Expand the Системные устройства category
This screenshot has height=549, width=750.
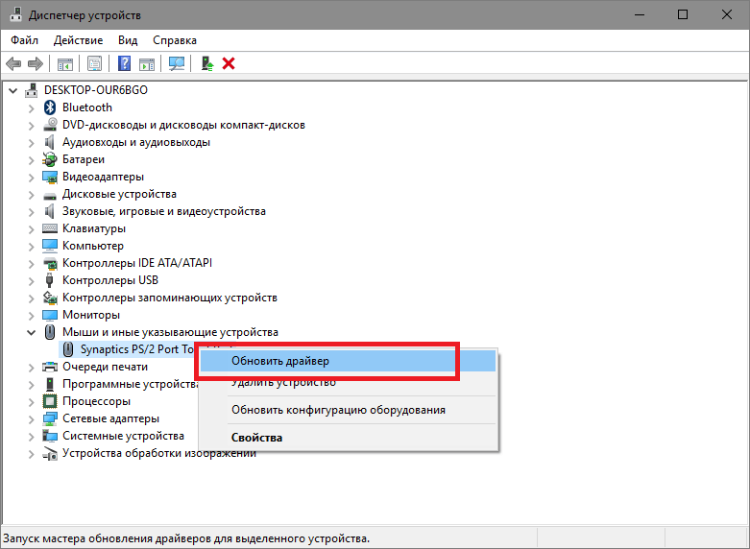[32, 436]
